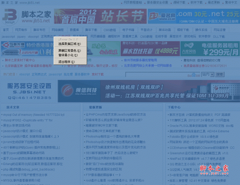Choose 屏蔽区背景色 from the context menu
Screen dimensions: 240x185
70,51
